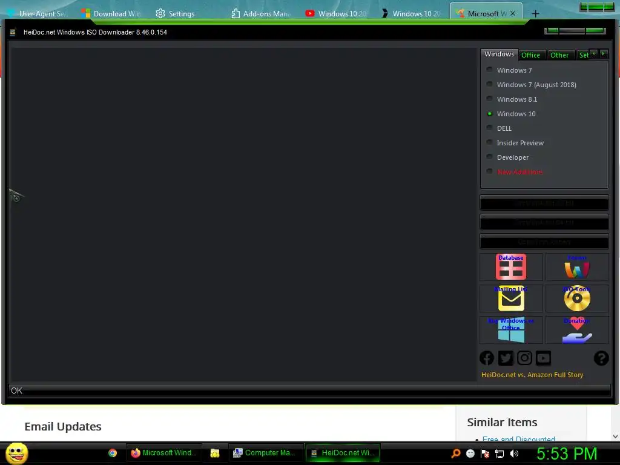Select the Windows 8.1 radio button
Screen dimensions: 620x465
[489, 99]
